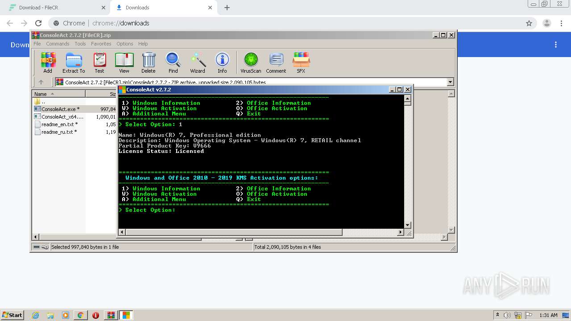Open the Opera taskbar icon

click(95, 315)
